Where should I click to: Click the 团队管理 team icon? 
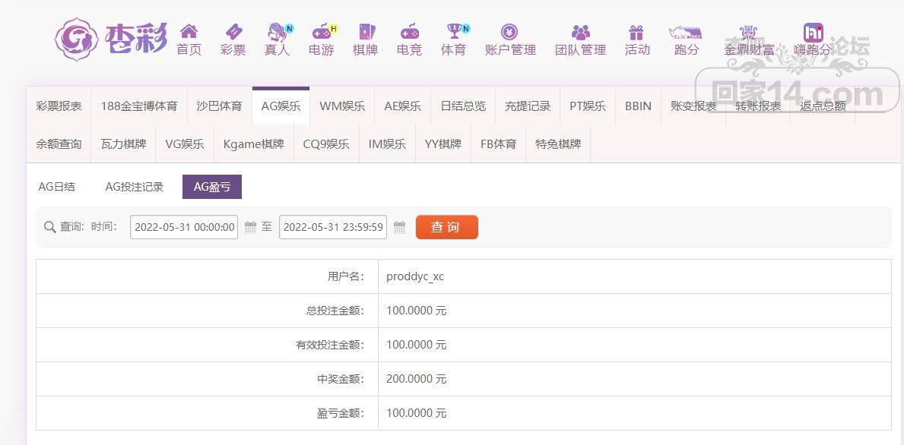580,32
